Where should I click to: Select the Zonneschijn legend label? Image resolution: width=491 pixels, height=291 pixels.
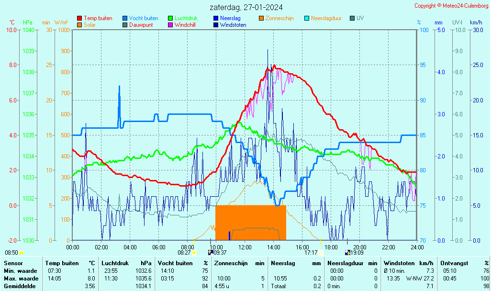(x=280, y=18)
